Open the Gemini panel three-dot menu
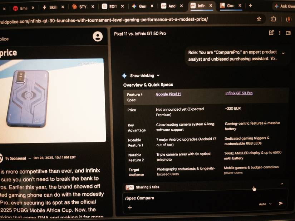This screenshot has width=295, height=221. tap(280, 33)
